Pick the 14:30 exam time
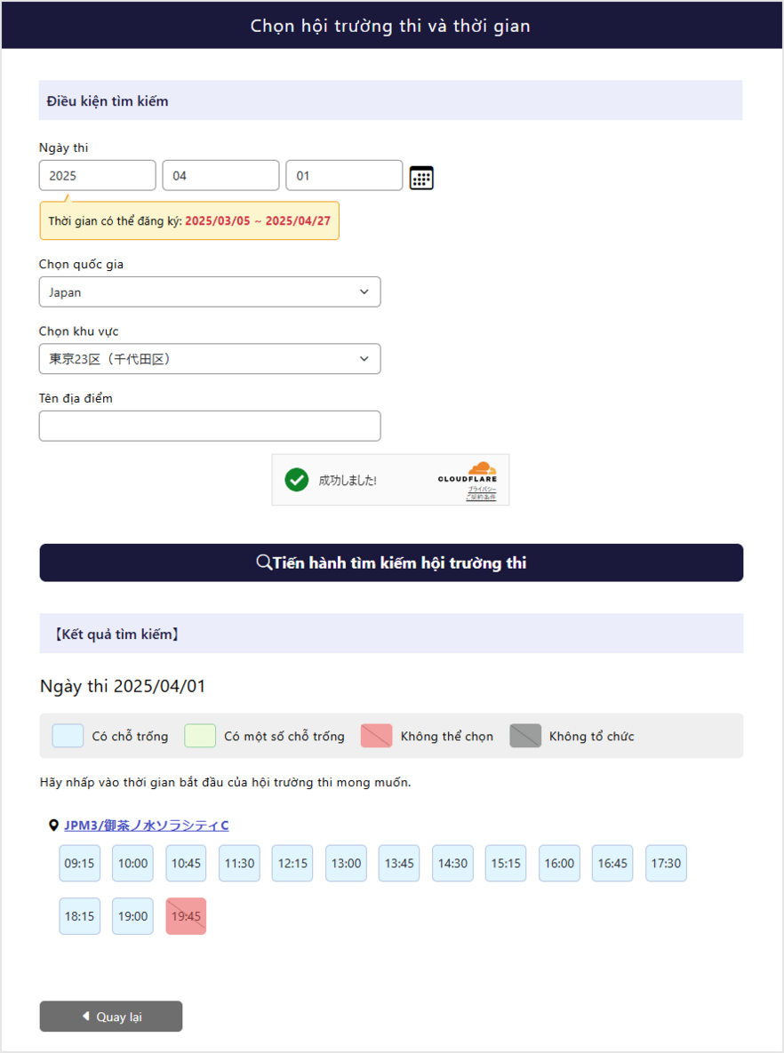This screenshot has height=1053, width=784. [x=452, y=864]
